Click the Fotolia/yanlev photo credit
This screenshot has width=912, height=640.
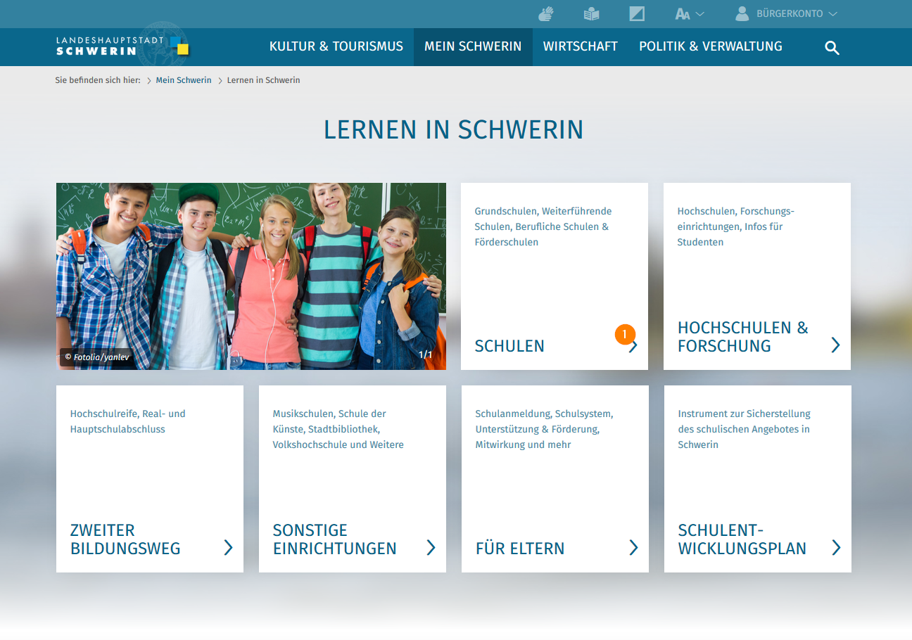coord(97,357)
